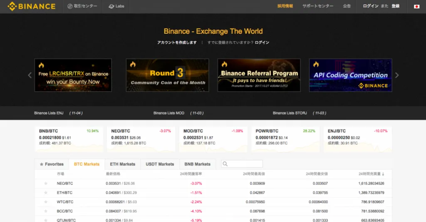
Task: Open NEO/BTC market row
Action: 213,183
